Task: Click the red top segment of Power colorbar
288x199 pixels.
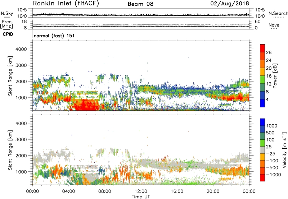Action: point(262,48)
